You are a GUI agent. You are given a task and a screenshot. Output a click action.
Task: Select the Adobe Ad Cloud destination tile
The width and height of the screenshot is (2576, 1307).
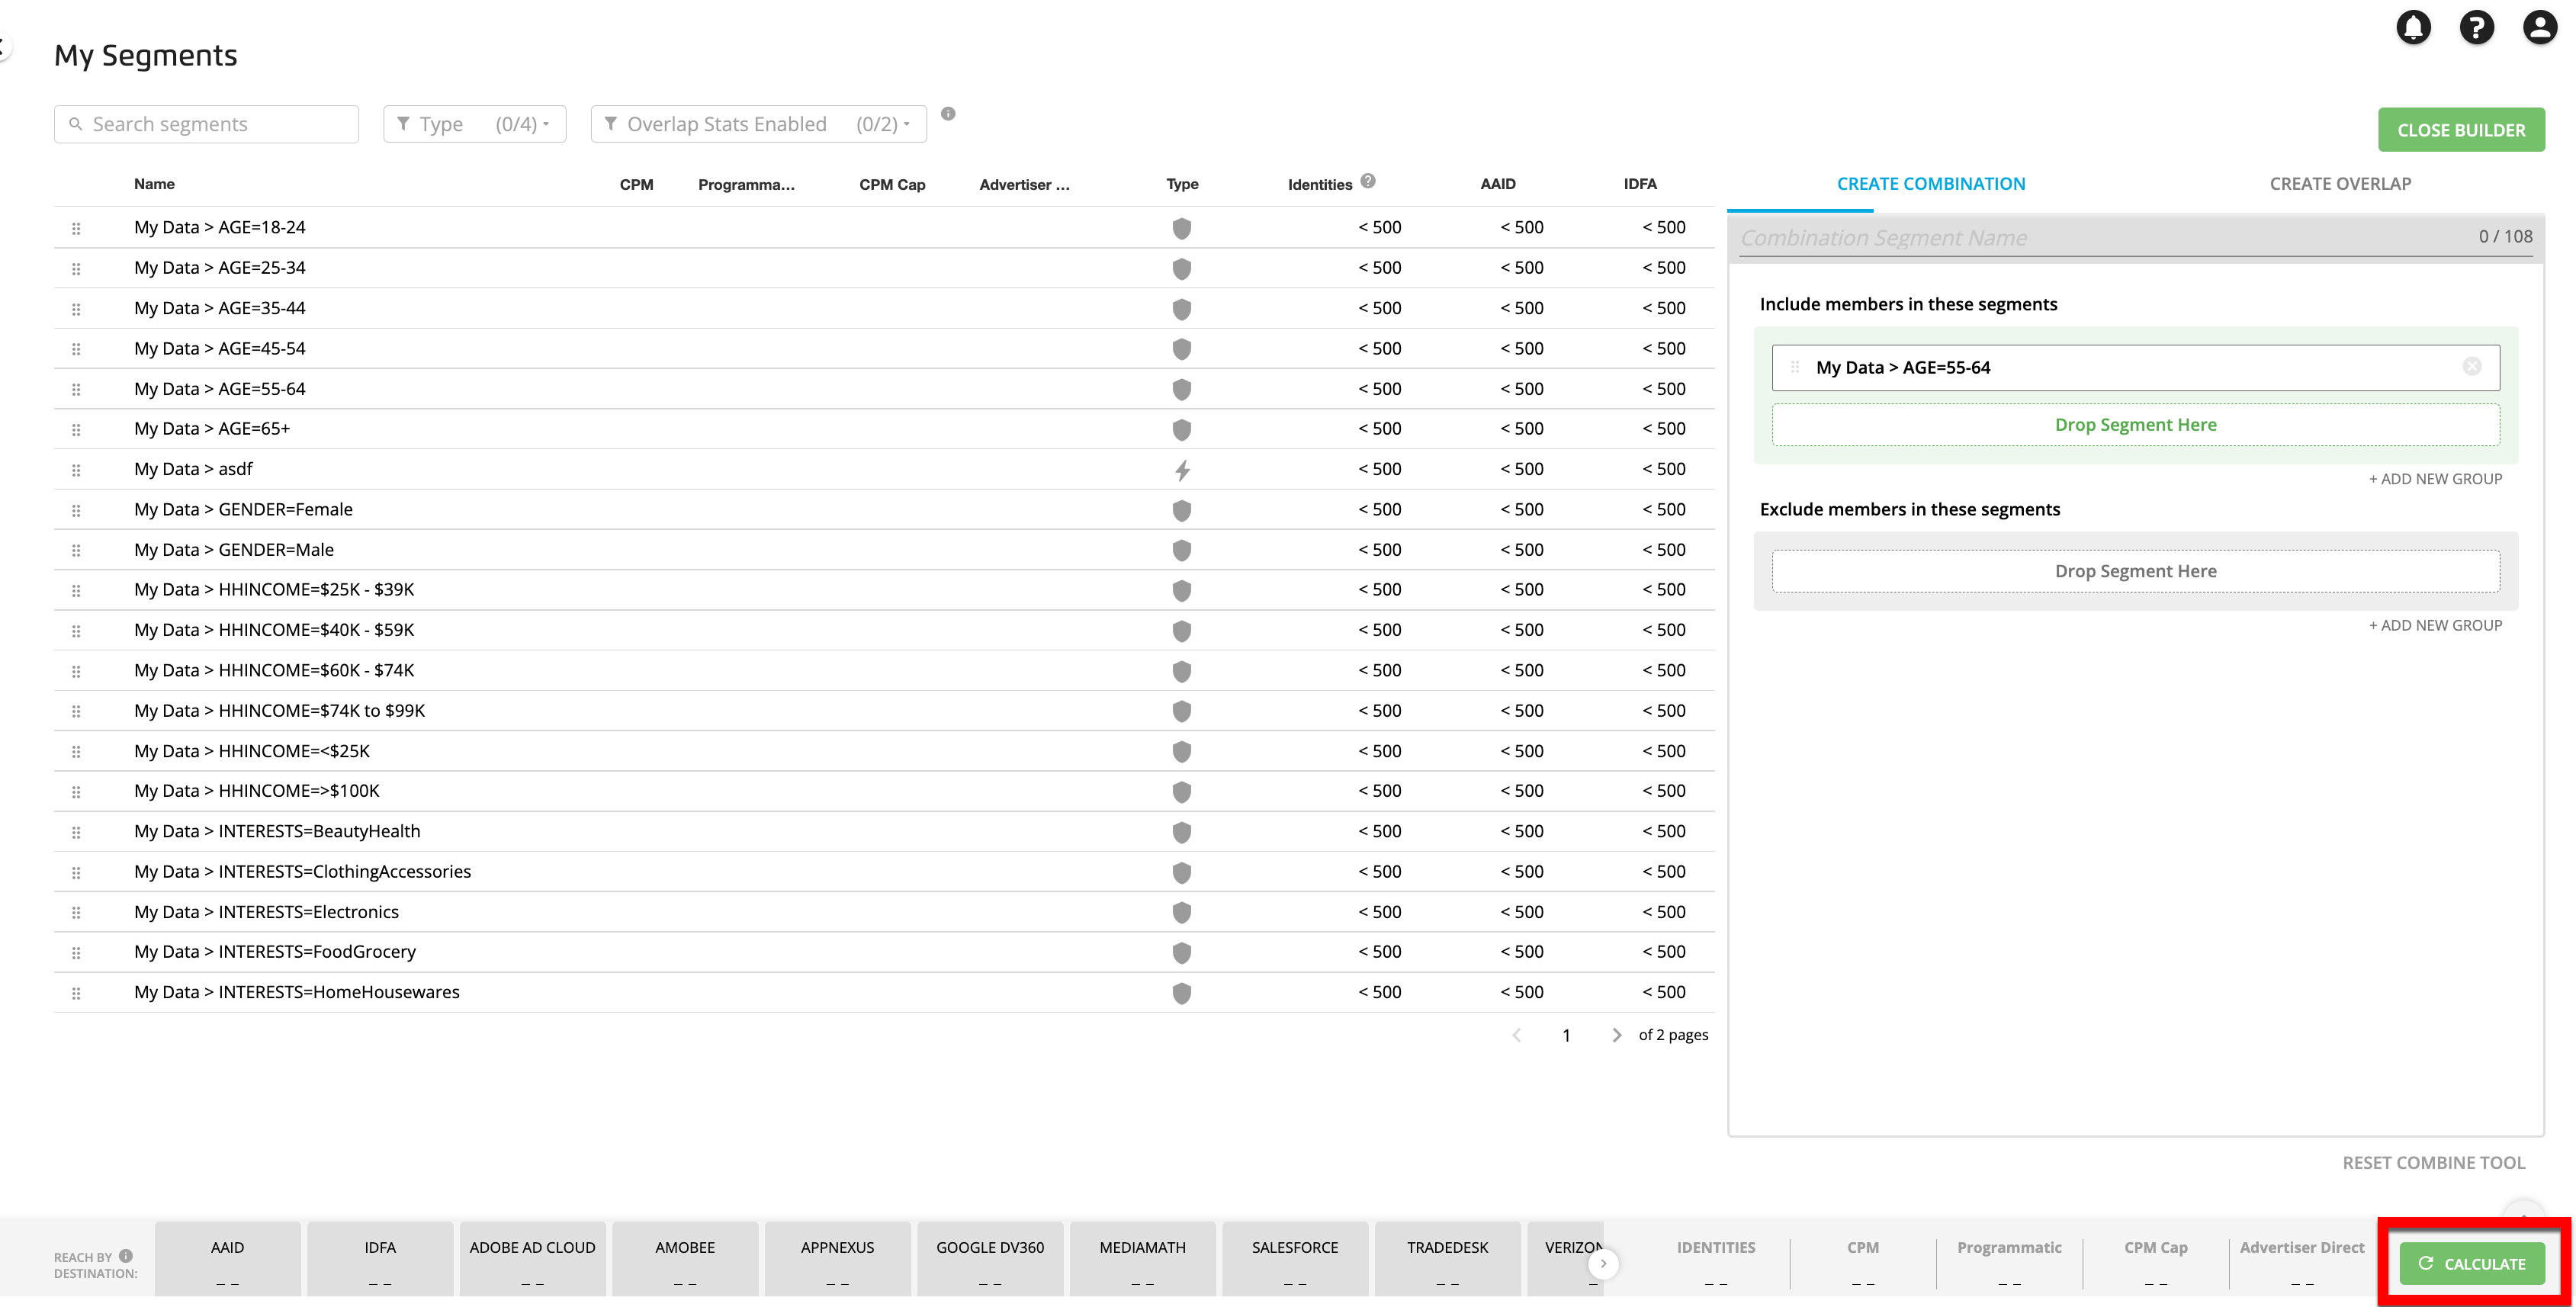pos(533,1260)
